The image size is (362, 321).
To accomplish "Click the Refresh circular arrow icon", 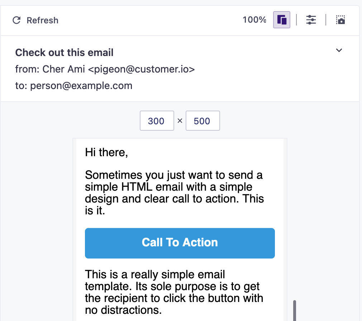I will [x=16, y=20].
